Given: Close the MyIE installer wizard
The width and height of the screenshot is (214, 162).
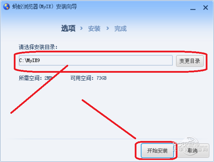Looking at the screenshot, I should pos(205,8).
